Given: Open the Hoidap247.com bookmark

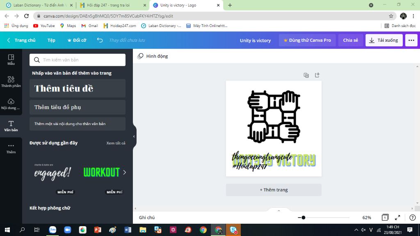Looking at the screenshot, I should click(119, 26).
